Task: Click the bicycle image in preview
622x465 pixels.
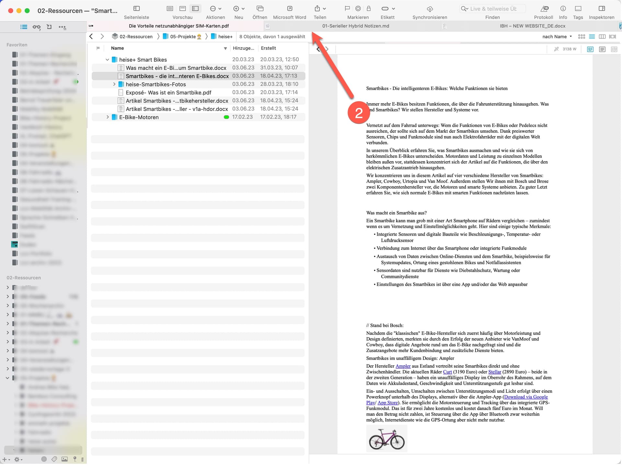Action: pos(387,439)
